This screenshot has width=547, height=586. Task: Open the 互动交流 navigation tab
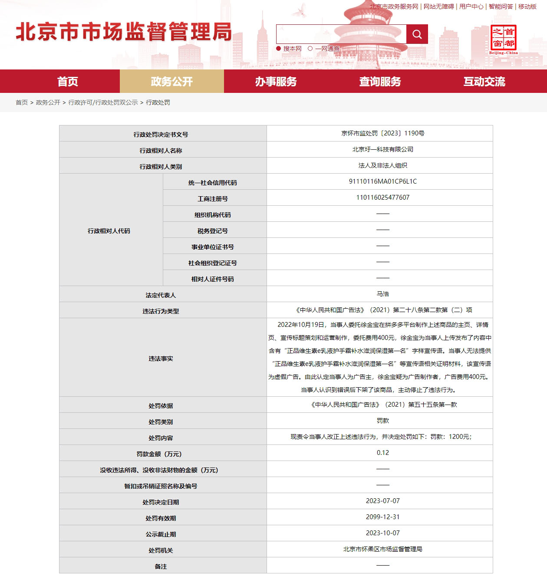pos(484,81)
